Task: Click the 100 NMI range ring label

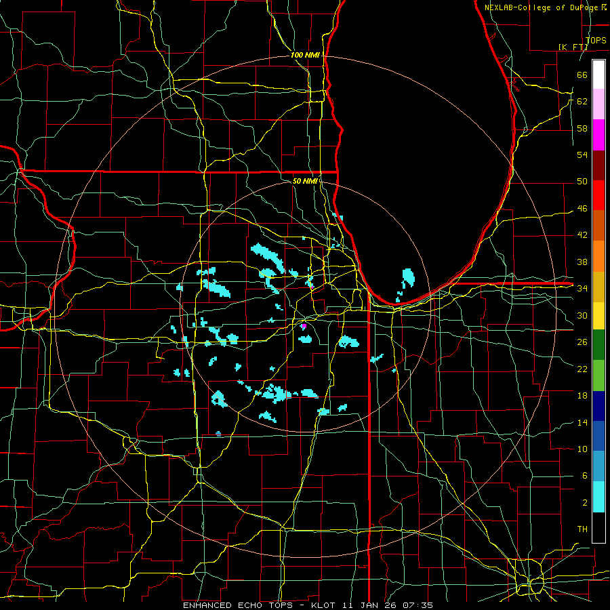Action: pos(305,55)
